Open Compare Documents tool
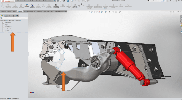 tap(75, 6)
